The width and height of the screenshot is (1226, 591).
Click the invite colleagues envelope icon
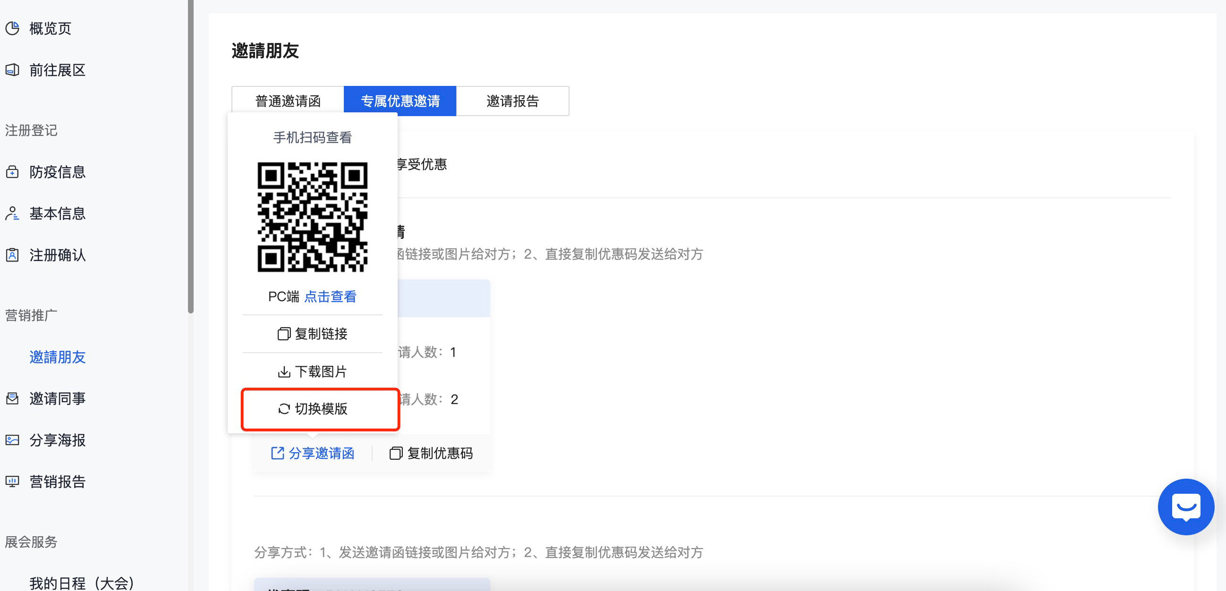point(12,399)
